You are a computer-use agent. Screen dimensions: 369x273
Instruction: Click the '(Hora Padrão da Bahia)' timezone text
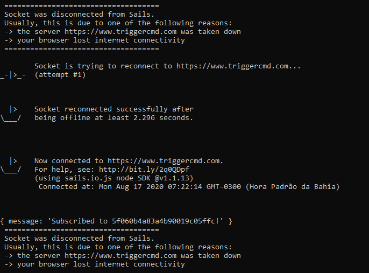(x=293, y=186)
